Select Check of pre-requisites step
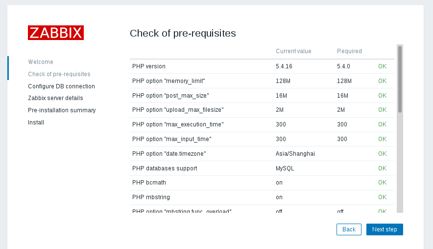This screenshot has width=433, height=249. tap(59, 74)
